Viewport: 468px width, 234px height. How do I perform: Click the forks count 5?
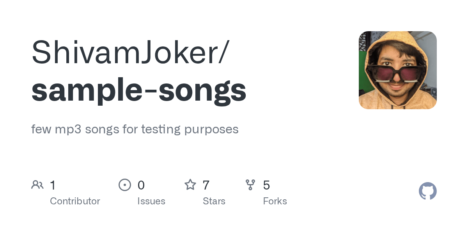267,185
